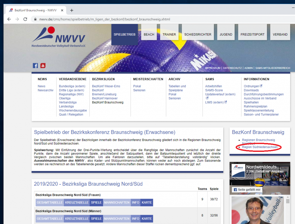
Task: Close the BezKonf Braunschweig browser tab
Action: point(62,10)
